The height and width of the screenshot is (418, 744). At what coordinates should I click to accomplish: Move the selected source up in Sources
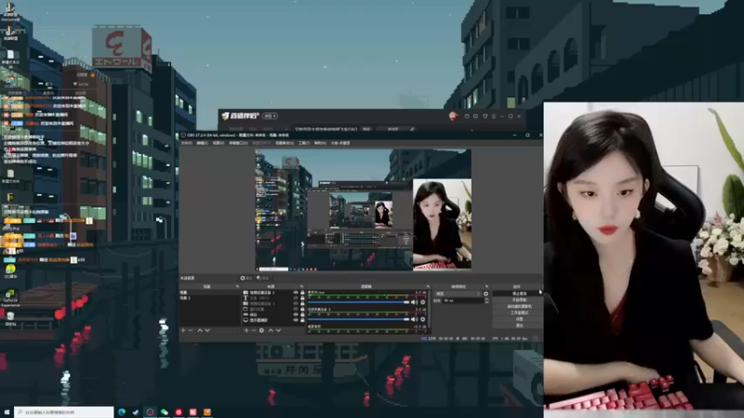[x=271, y=331]
